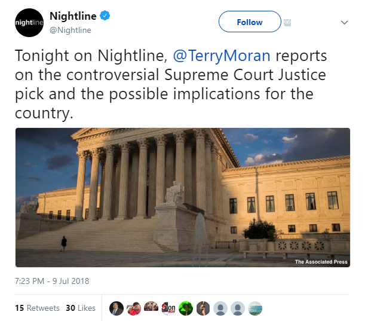Viewport: 365px width, 321px height.
Task: View the 15 Retweets list
Action: [37, 308]
